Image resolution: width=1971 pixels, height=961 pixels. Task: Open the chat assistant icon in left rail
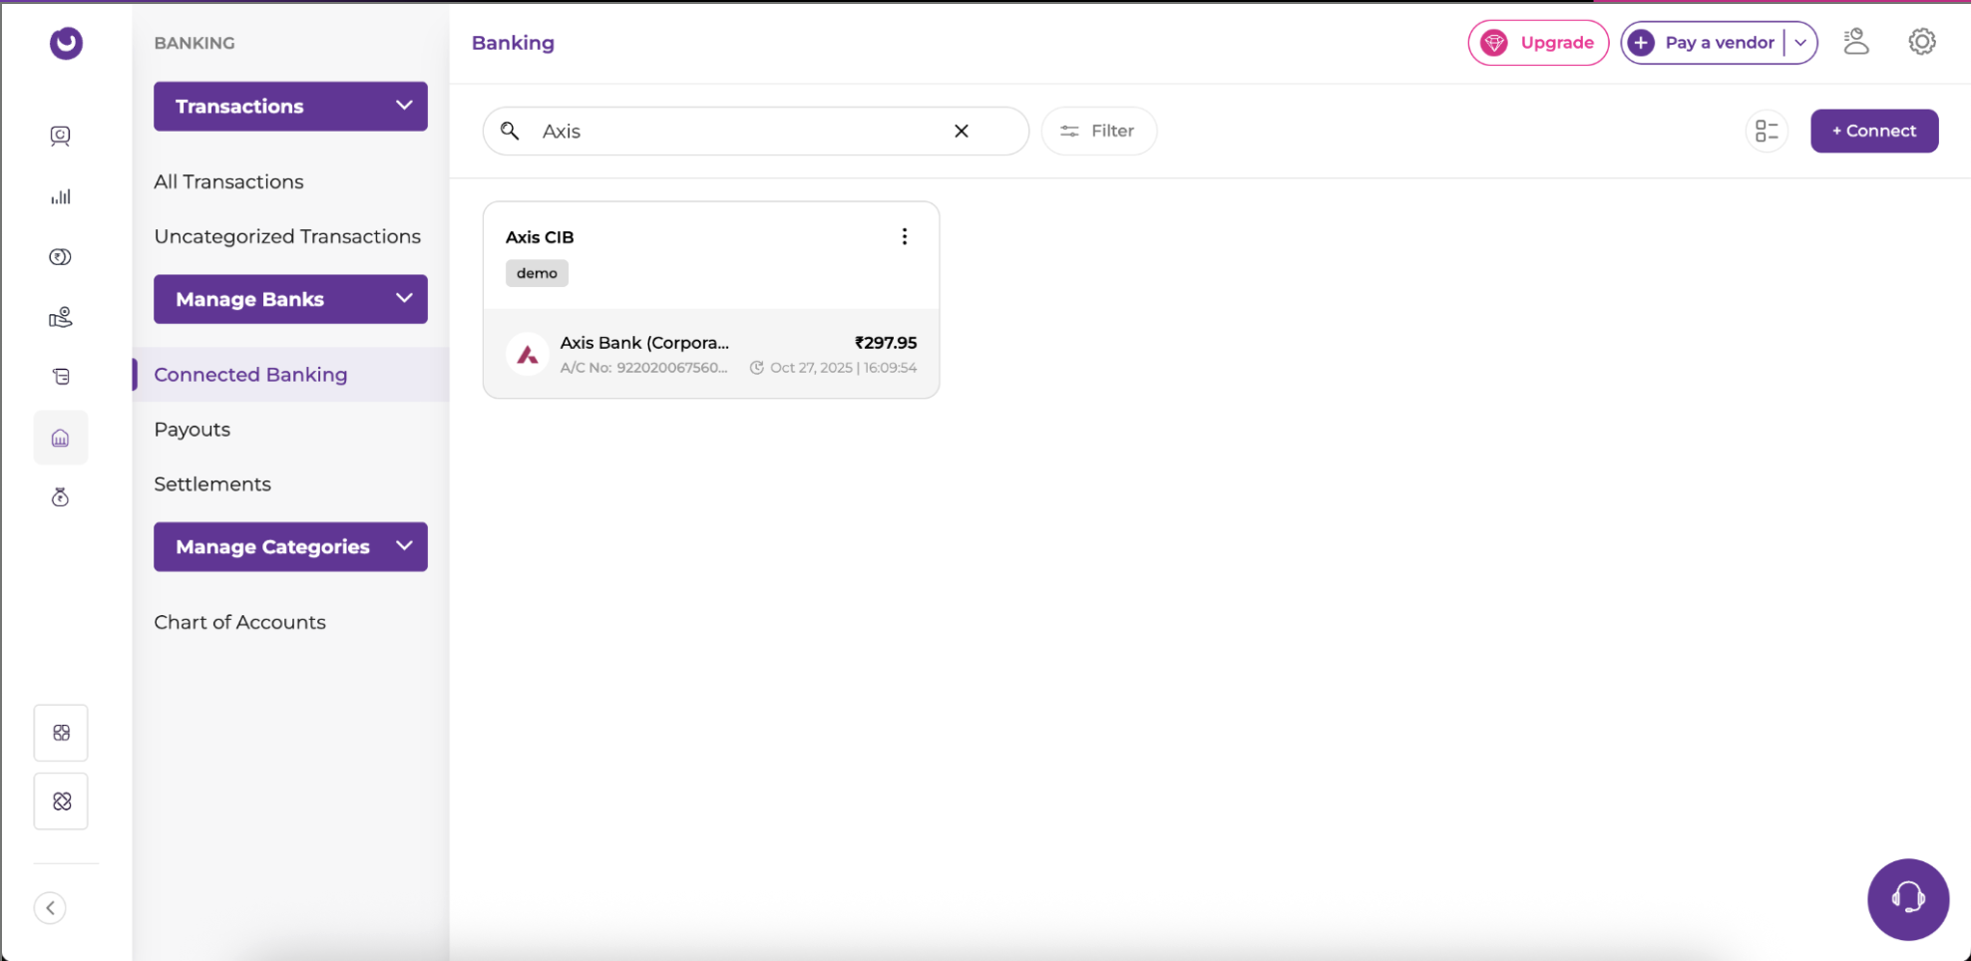point(61,136)
